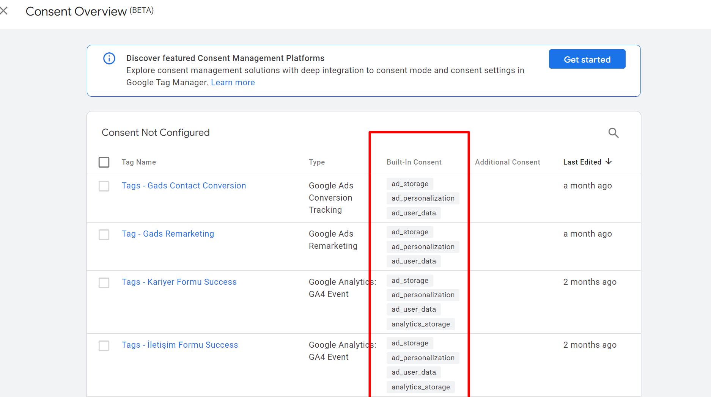The width and height of the screenshot is (711, 397).
Task: Open the Learn more link
Action: [x=233, y=83]
